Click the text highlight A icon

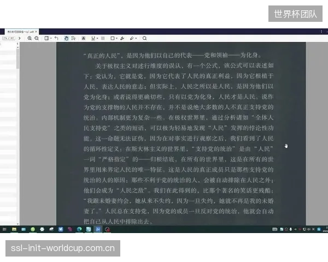pos(84,38)
